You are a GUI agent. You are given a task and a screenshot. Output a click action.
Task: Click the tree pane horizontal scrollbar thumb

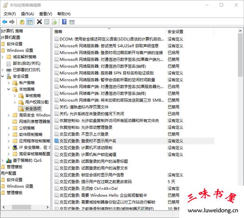(22, 207)
